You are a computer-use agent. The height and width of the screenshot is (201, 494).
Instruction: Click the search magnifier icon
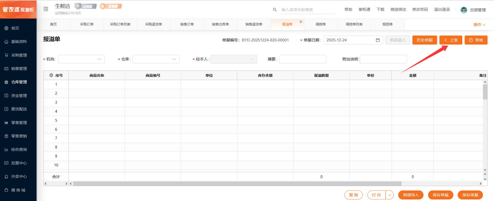[x=275, y=10]
